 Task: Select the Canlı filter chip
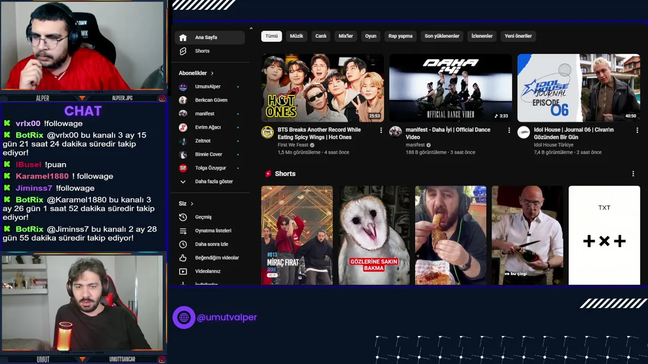tap(321, 36)
